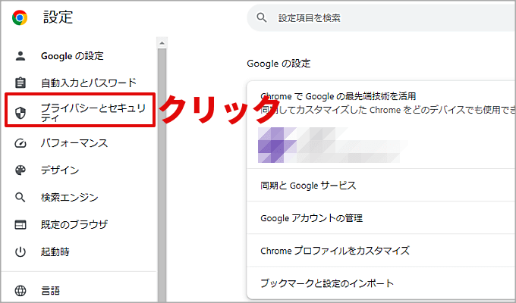Viewport: 516px width, 303px height.
Task: Click the magnifier icon for 検索エンジン
Action: click(x=20, y=198)
